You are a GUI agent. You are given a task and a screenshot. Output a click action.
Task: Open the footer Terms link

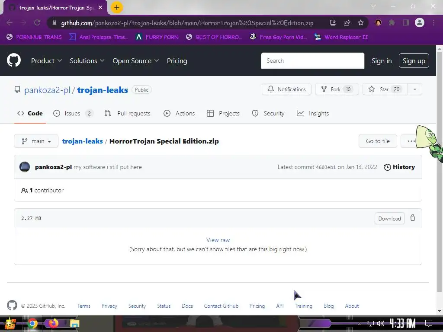click(84, 306)
